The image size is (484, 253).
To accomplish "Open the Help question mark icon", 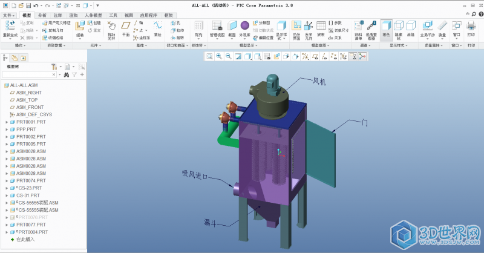I will tap(481, 14).
